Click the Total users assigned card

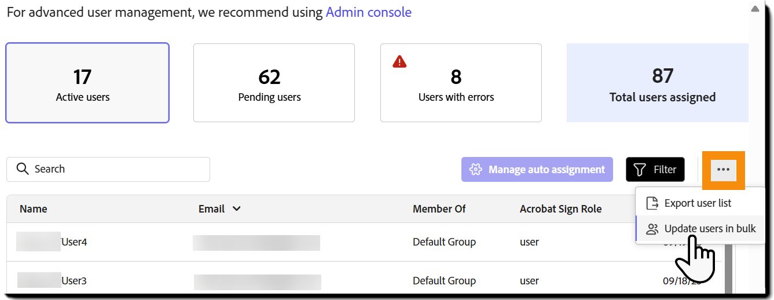(x=658, y=83)
